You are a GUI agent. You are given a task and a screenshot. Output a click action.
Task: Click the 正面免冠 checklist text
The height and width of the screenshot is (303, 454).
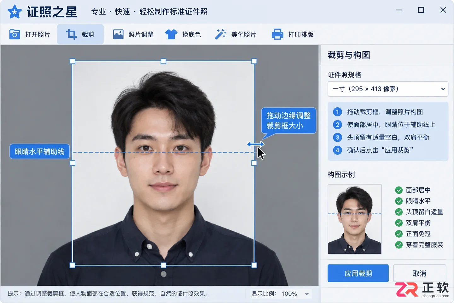pos(418,234)
